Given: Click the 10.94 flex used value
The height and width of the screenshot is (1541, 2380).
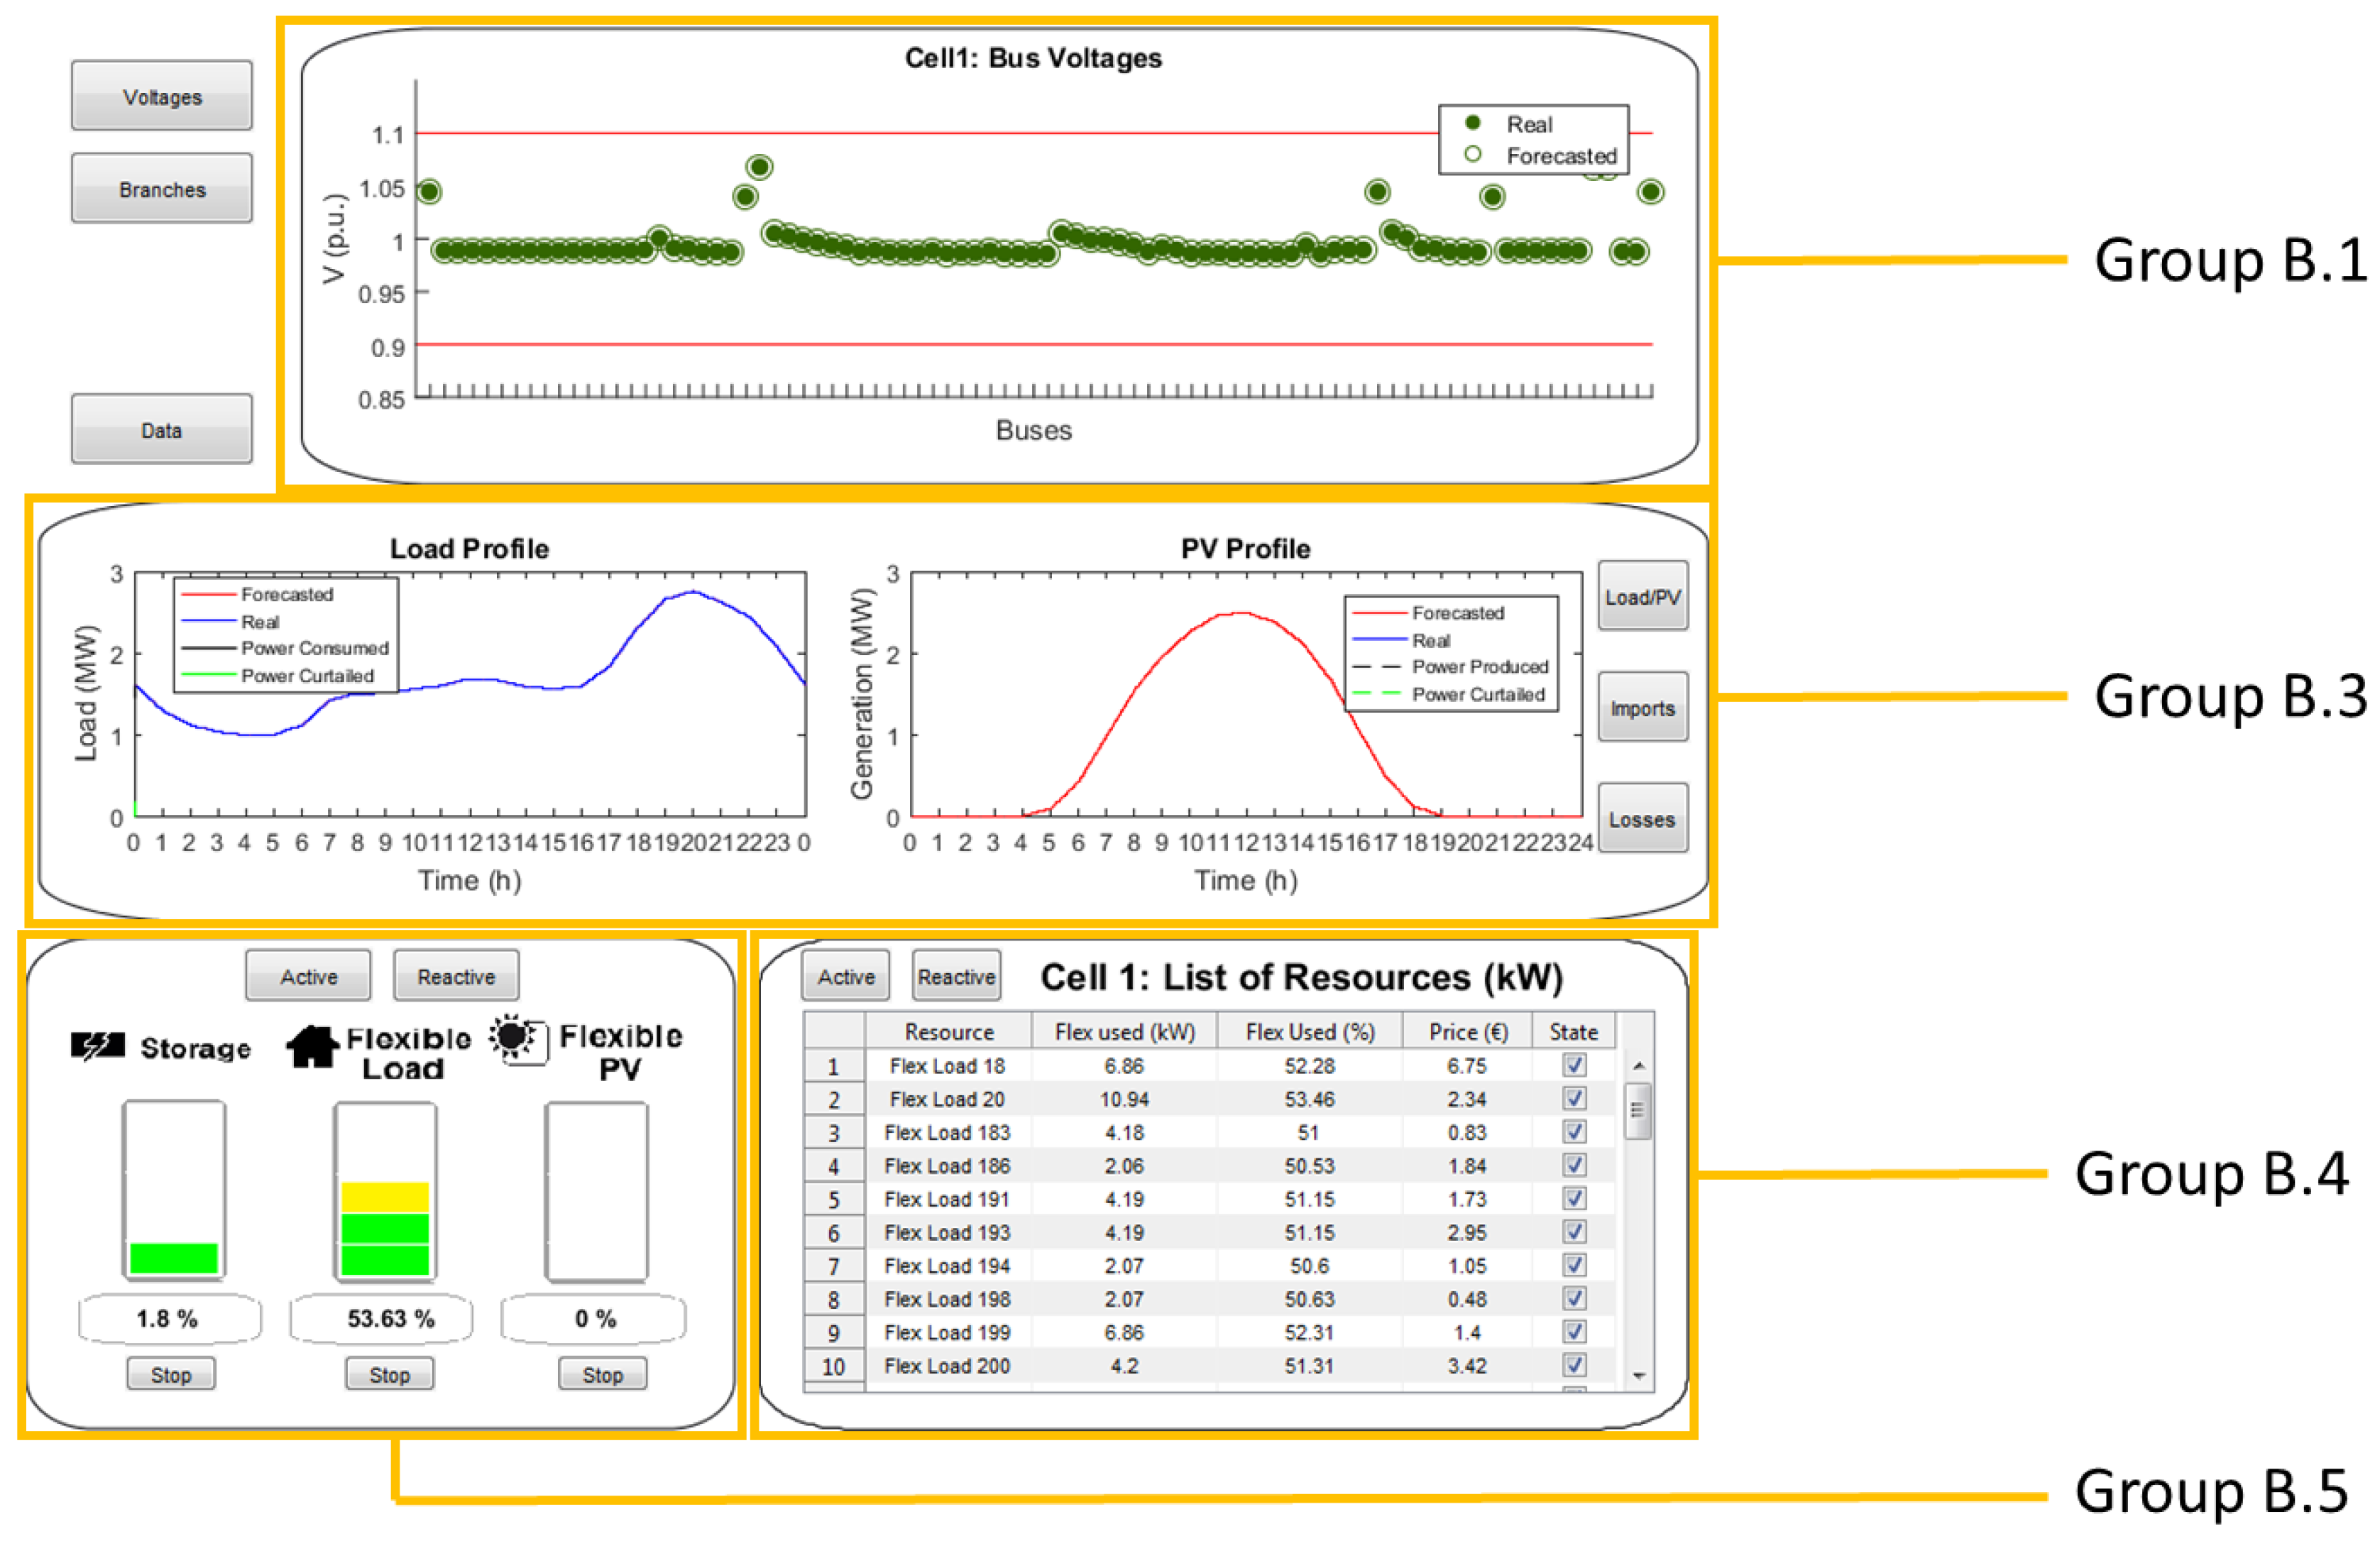Looking at the screenshot, I should (1124, 1098).
